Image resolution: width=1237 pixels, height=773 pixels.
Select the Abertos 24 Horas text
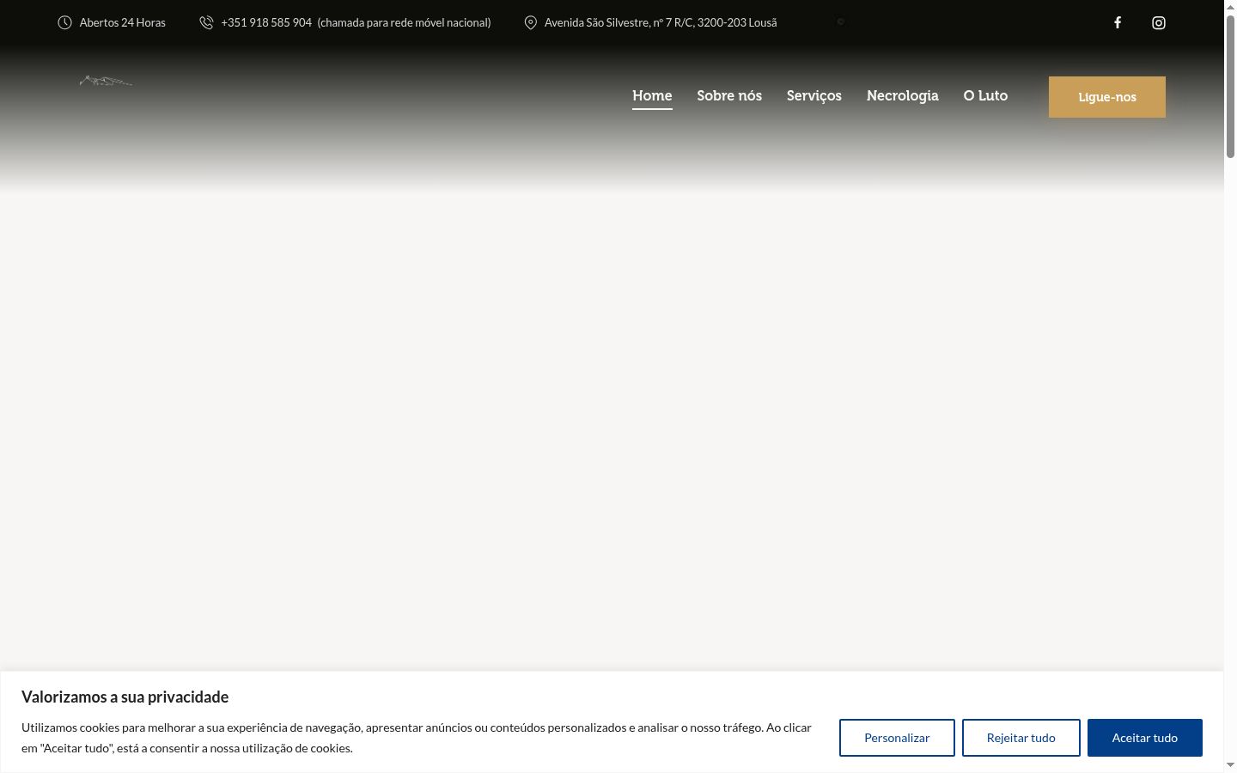[123, 22]
